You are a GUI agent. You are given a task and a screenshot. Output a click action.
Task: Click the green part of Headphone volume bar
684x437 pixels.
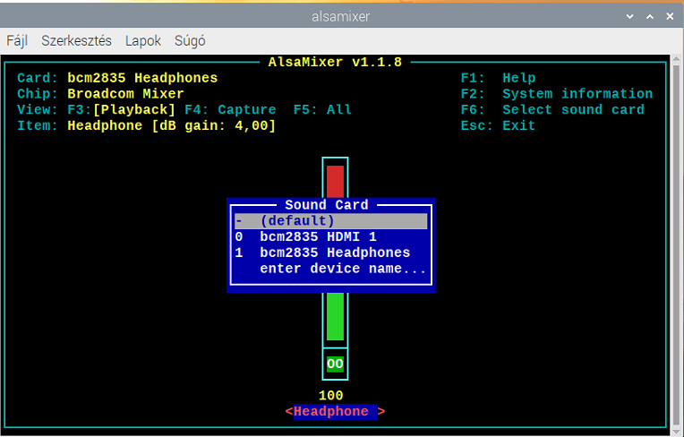[335, 316]
